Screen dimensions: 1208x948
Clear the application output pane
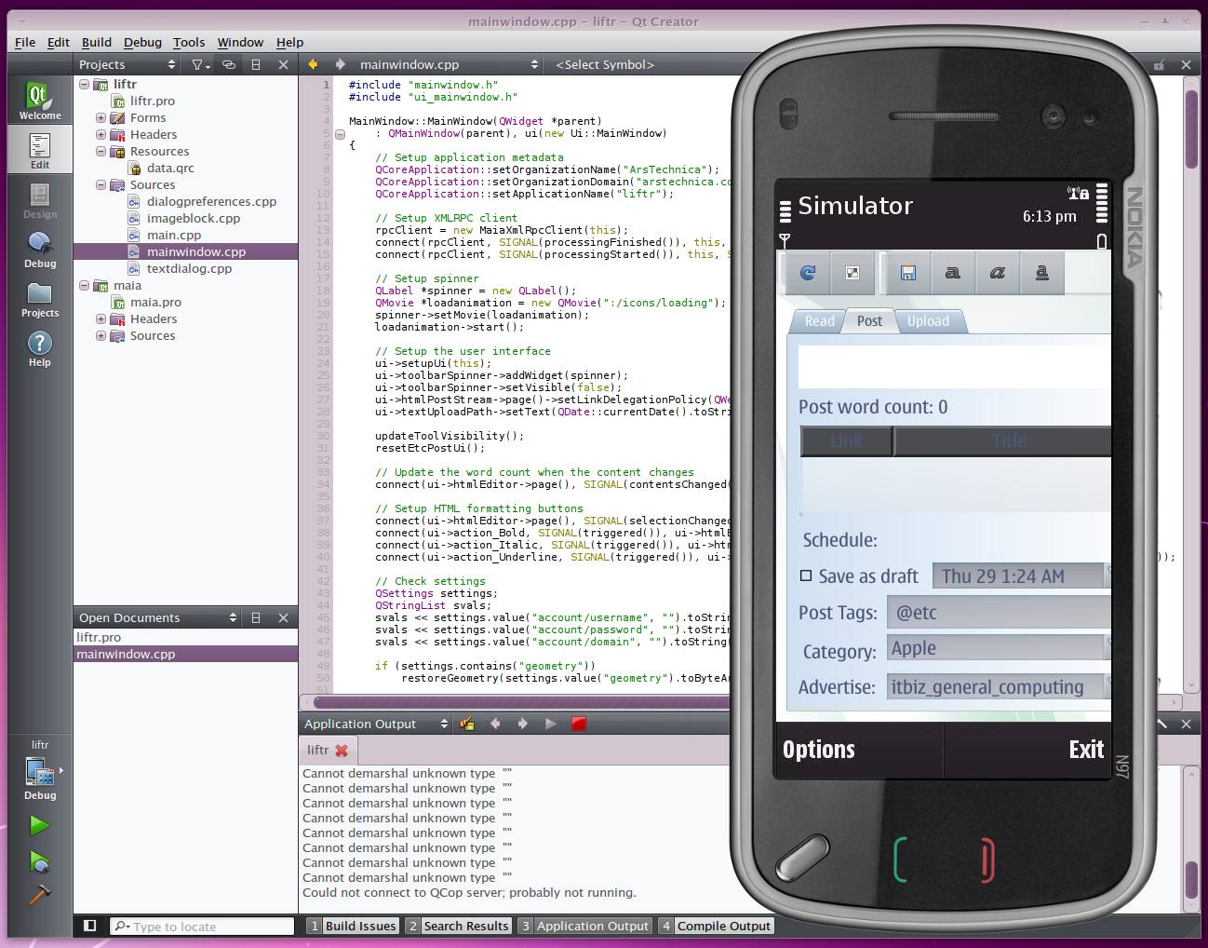[x=467, y=724]
